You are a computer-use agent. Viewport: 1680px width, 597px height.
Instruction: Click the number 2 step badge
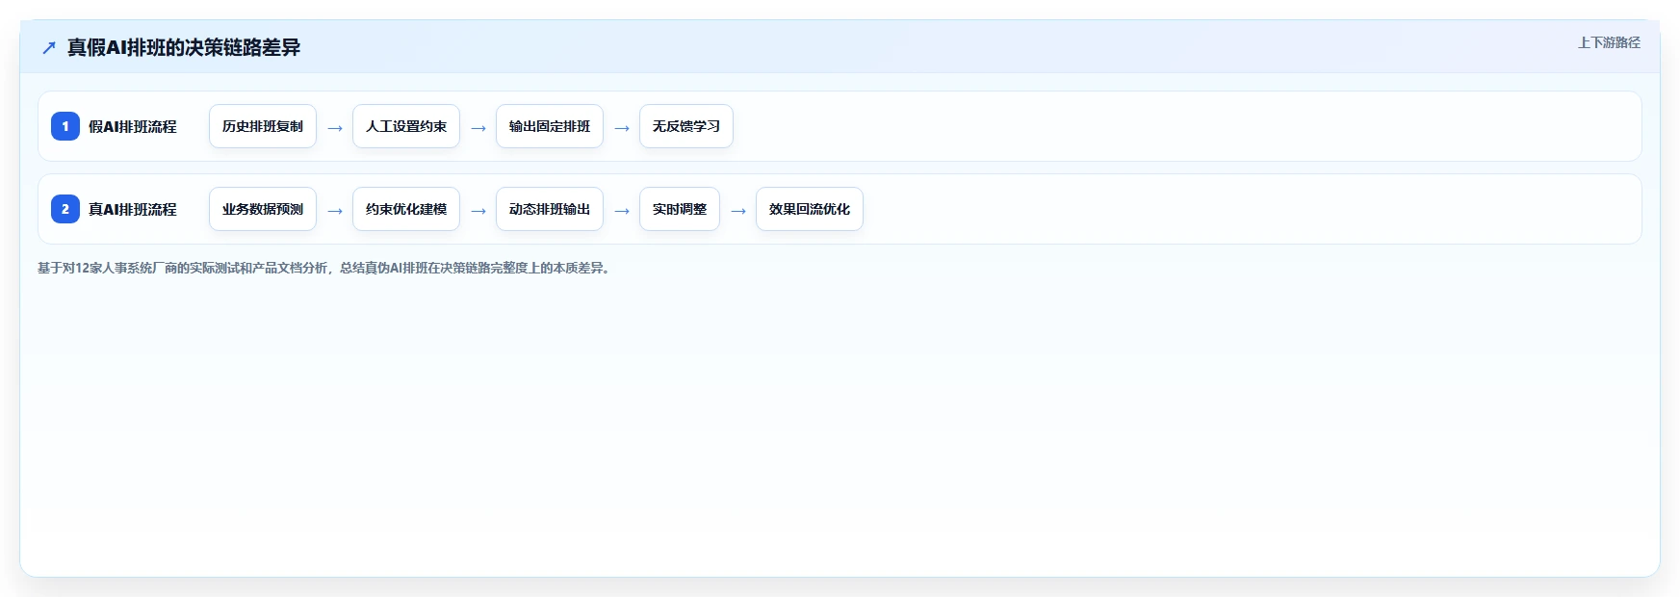(x=65, y=209)
